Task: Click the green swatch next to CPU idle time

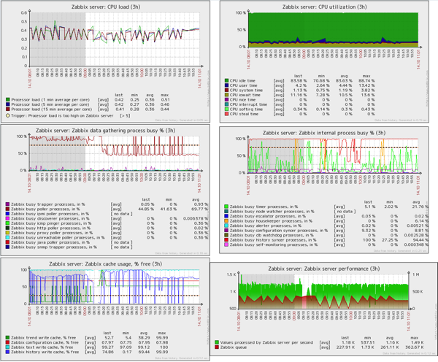Action: click(x=226, y=81)
